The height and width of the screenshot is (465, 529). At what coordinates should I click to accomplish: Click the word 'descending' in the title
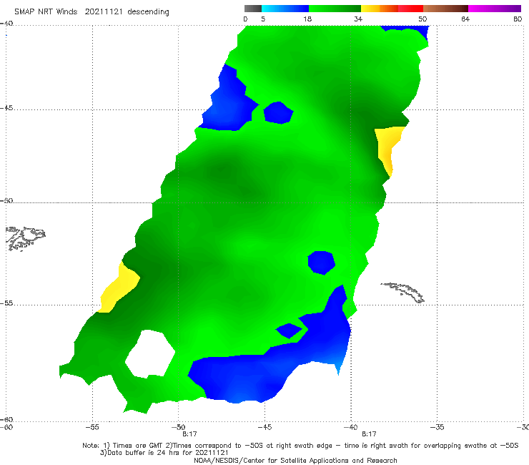(x=149, y=12)
